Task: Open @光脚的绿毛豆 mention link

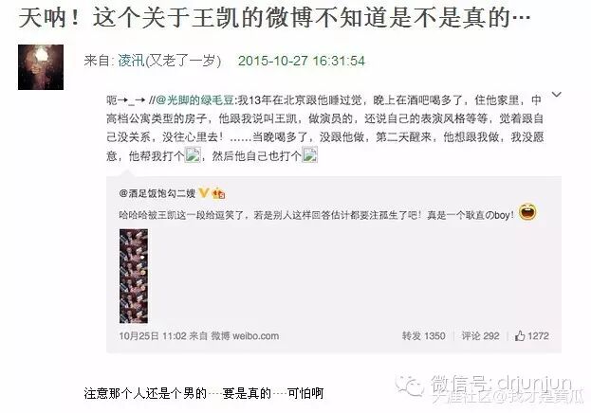Action: point(194,100)
